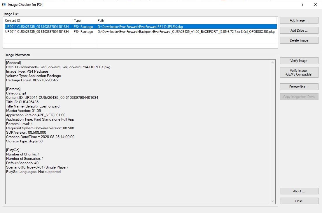Image resolution: width=322 pixels, height=213 pixels.
Task: Click the Type column header
Action: tap(84, 21)
